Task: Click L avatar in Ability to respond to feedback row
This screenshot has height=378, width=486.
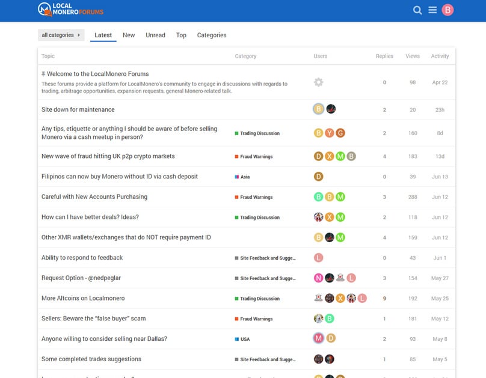Action: point(318,258)
